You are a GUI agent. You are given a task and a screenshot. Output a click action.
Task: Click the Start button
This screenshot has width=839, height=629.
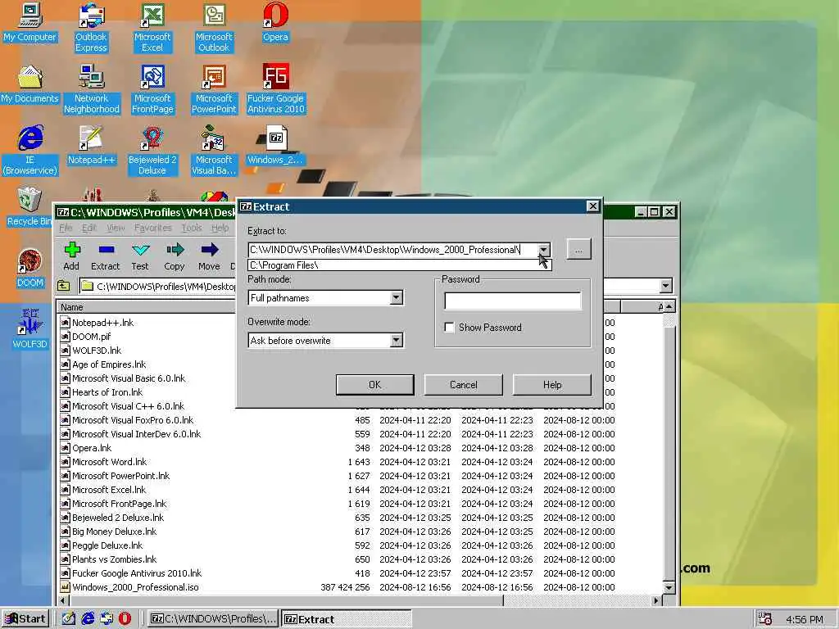[x=25, y=619]
